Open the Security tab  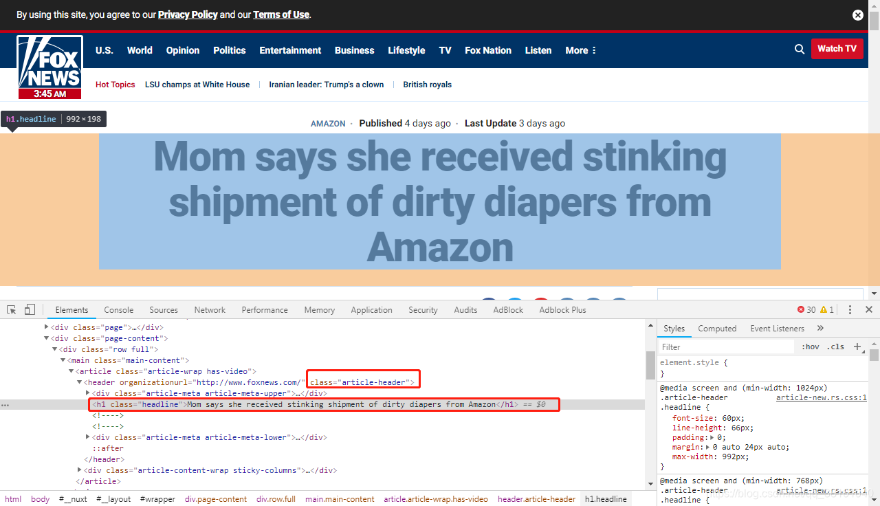(423, 310)
